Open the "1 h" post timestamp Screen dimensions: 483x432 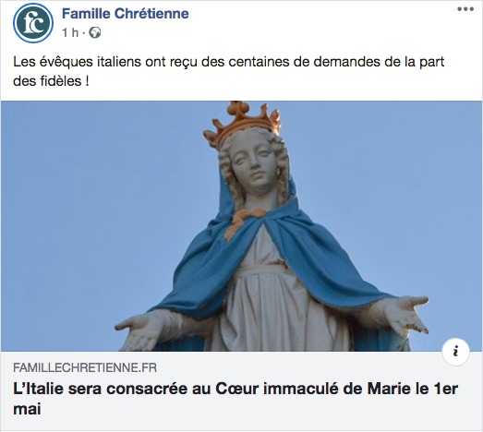point(70,32)
